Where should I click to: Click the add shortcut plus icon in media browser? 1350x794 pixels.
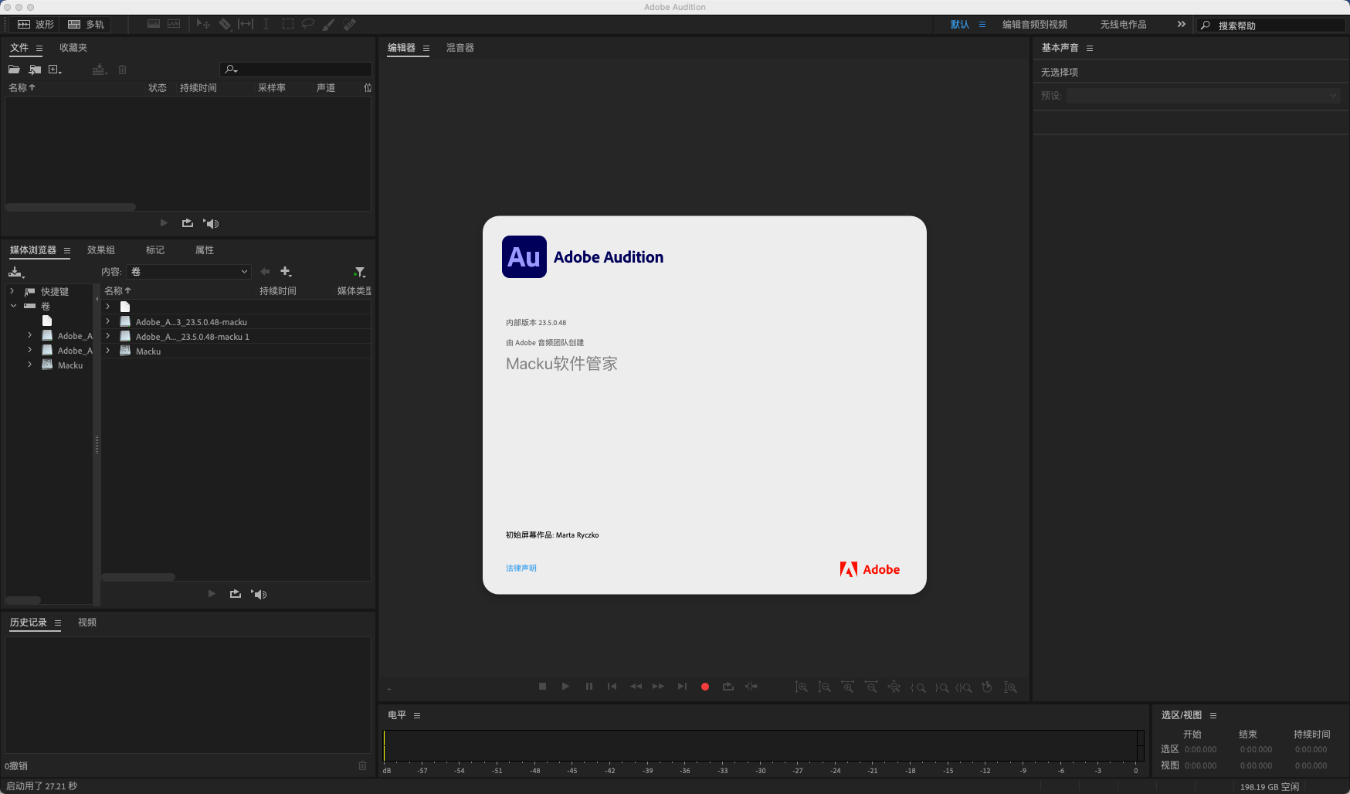[x=286, y=272]
